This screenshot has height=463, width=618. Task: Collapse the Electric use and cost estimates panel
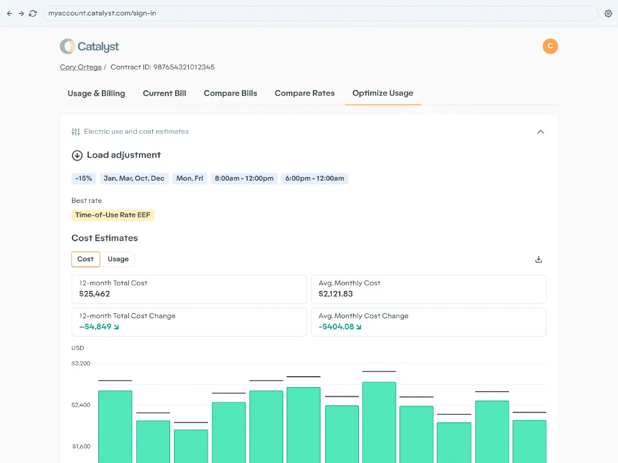(541, 132)
